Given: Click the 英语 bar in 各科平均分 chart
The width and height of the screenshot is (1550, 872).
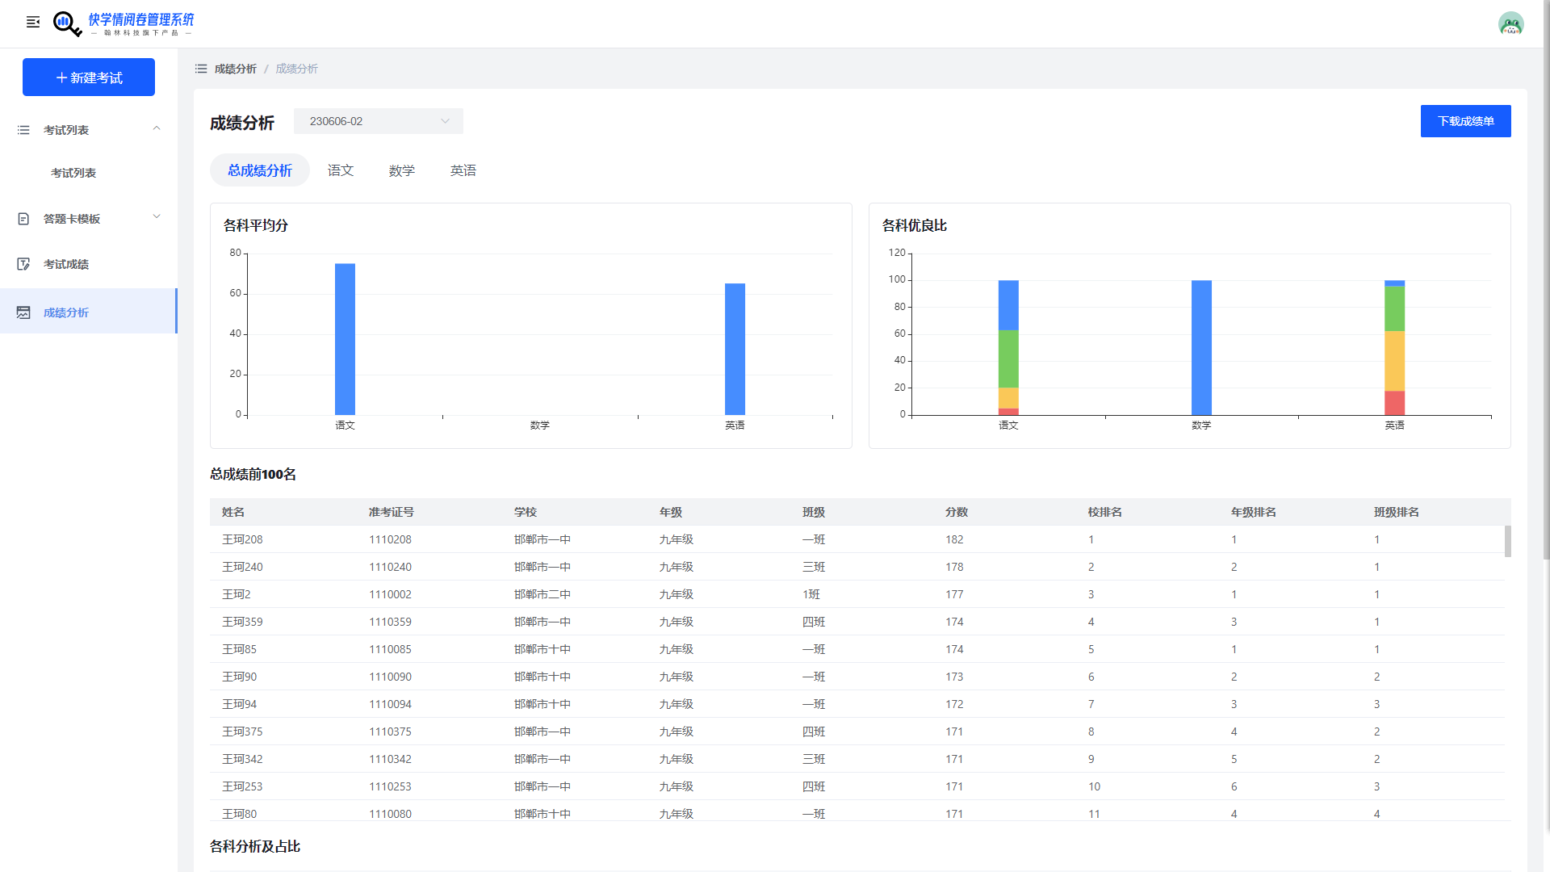Looking at the screenshot, I should (x=735, y=349).
